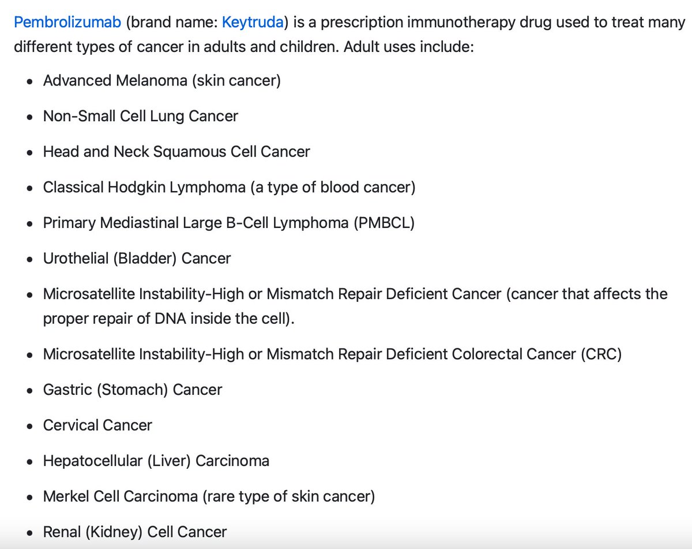This screenshot has width=692, height=549.
Task: Click the "Adult uses include:" text
Action: pos(408,46)
